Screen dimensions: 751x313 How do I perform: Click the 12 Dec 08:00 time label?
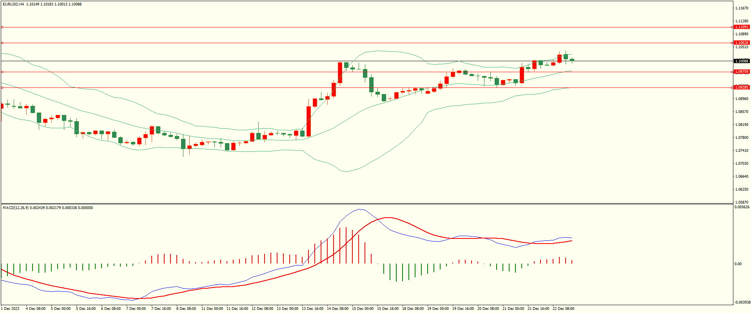(262, 309)
